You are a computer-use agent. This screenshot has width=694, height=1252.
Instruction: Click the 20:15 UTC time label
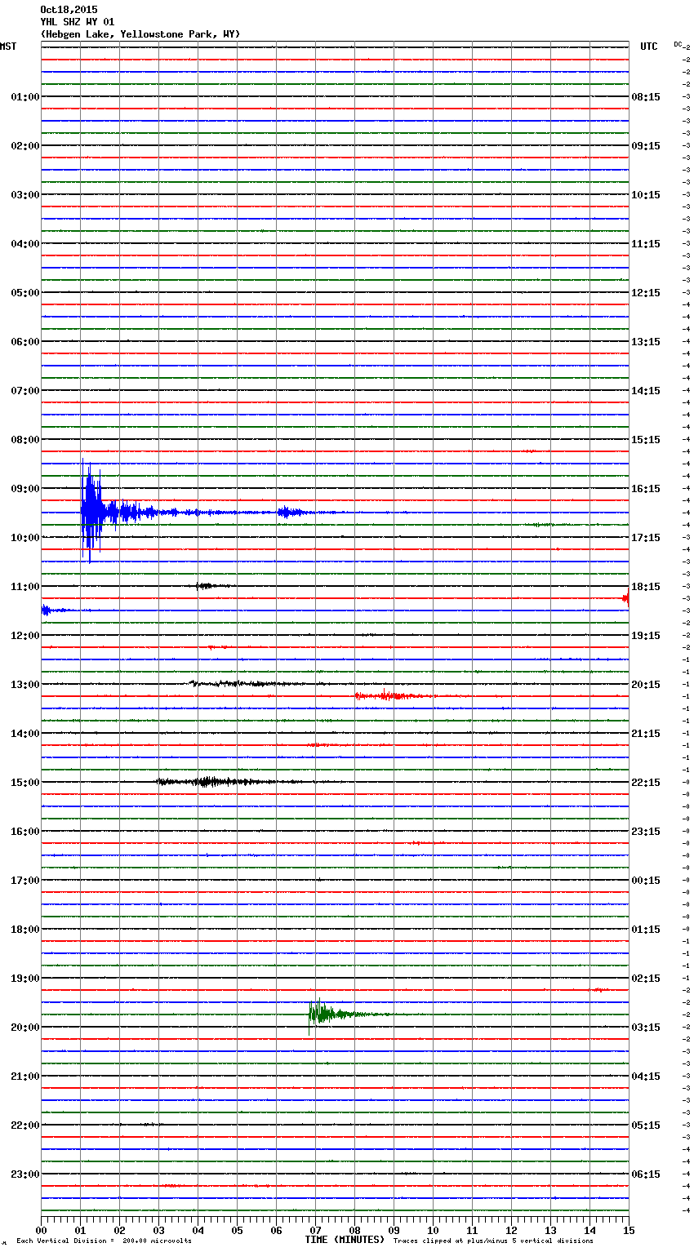[x=646, y=685]
